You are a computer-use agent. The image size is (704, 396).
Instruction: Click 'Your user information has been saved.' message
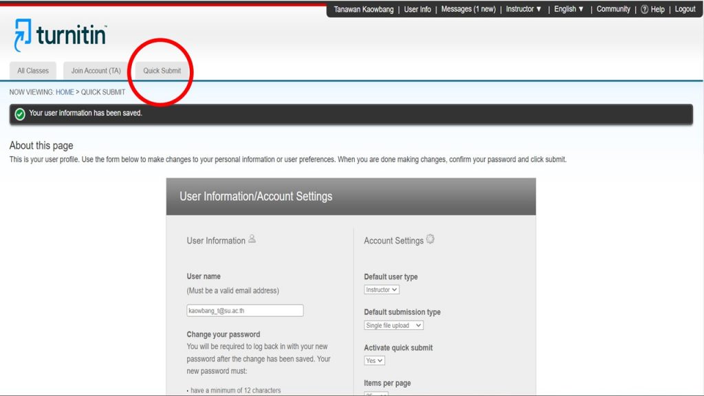pos(85,113)
